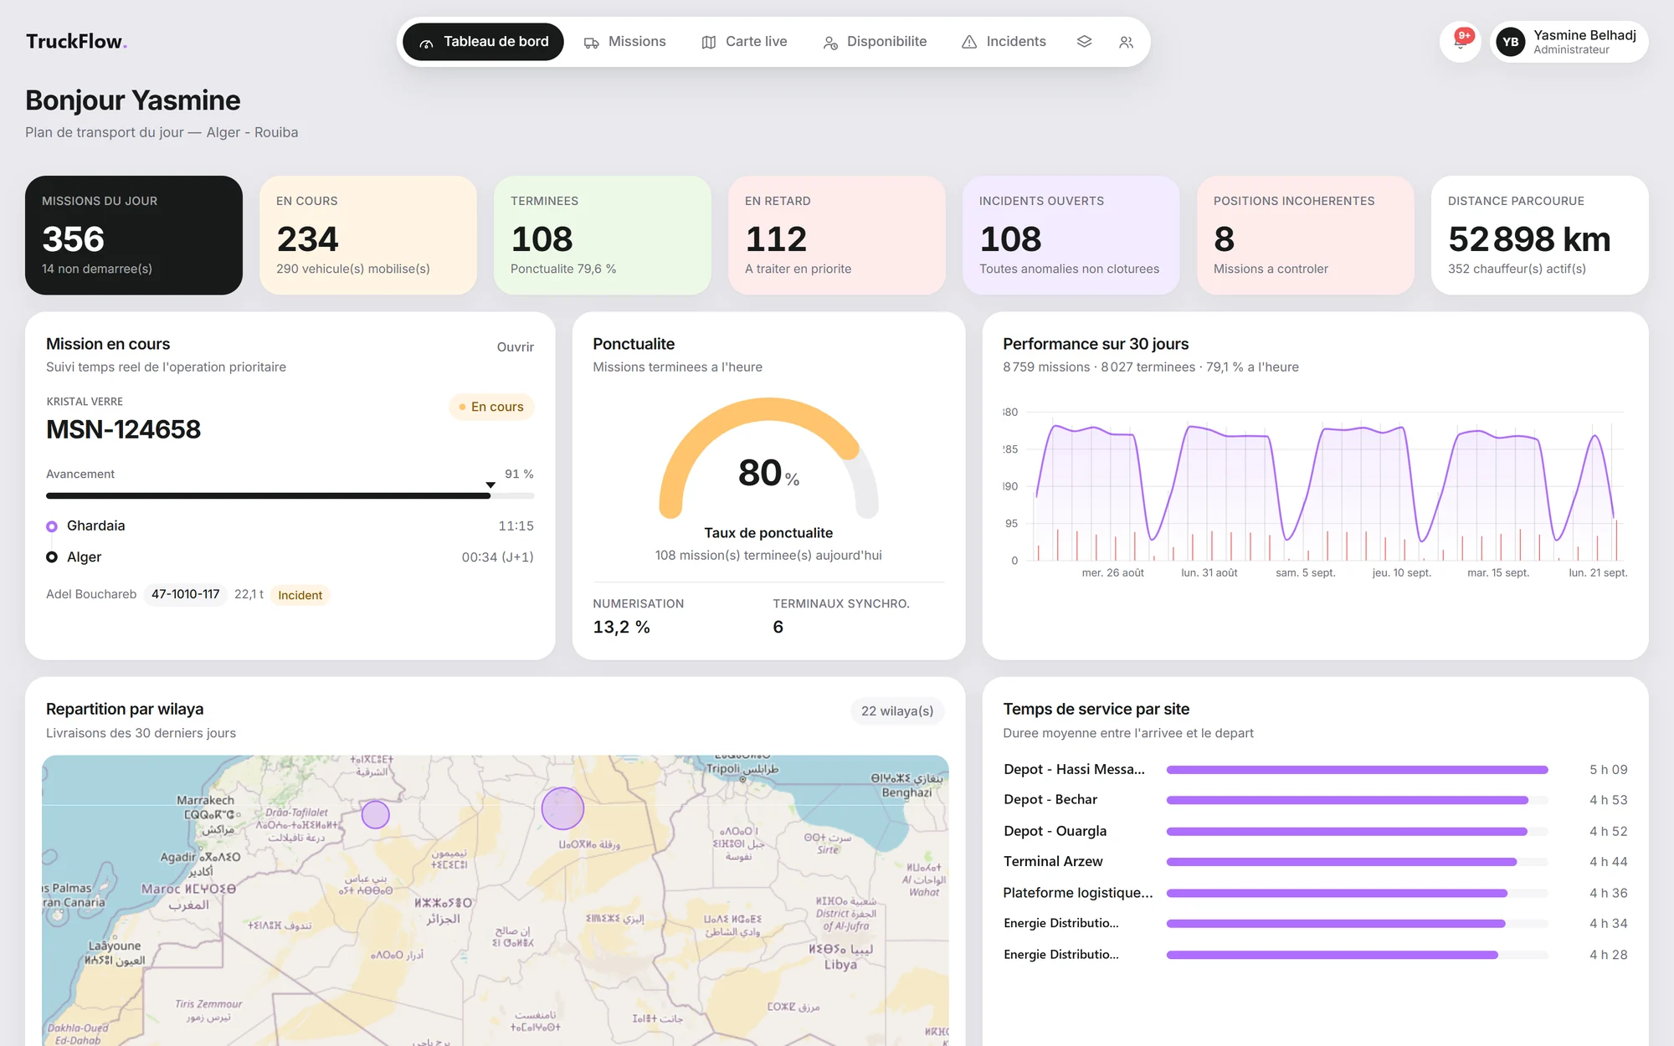Click the En cours status badge
Screen dimensions: 1674x1046
point(491,407)
